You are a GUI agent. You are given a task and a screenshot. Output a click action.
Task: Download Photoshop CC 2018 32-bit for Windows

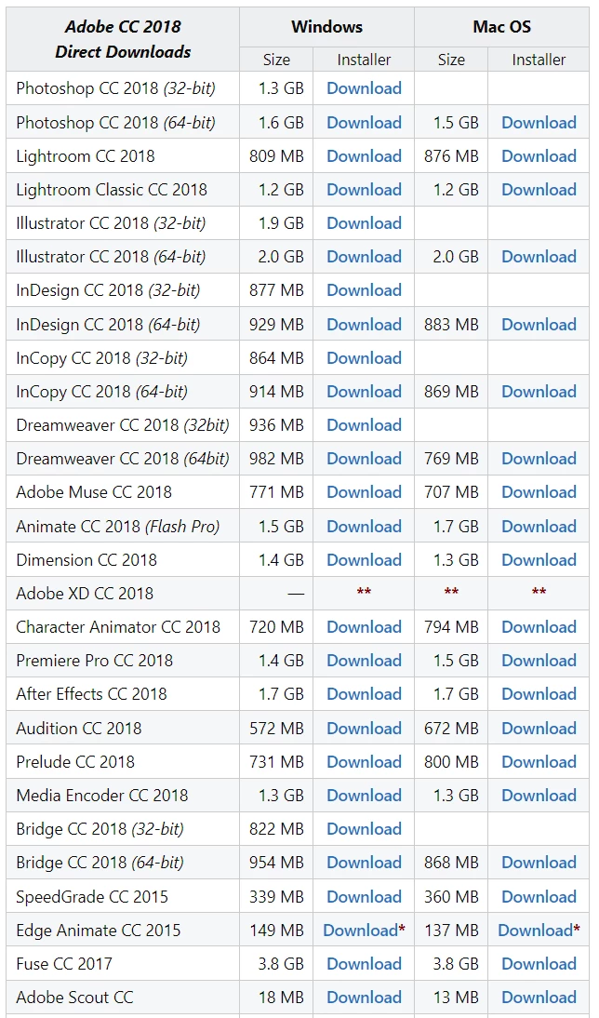pos(364,88)
